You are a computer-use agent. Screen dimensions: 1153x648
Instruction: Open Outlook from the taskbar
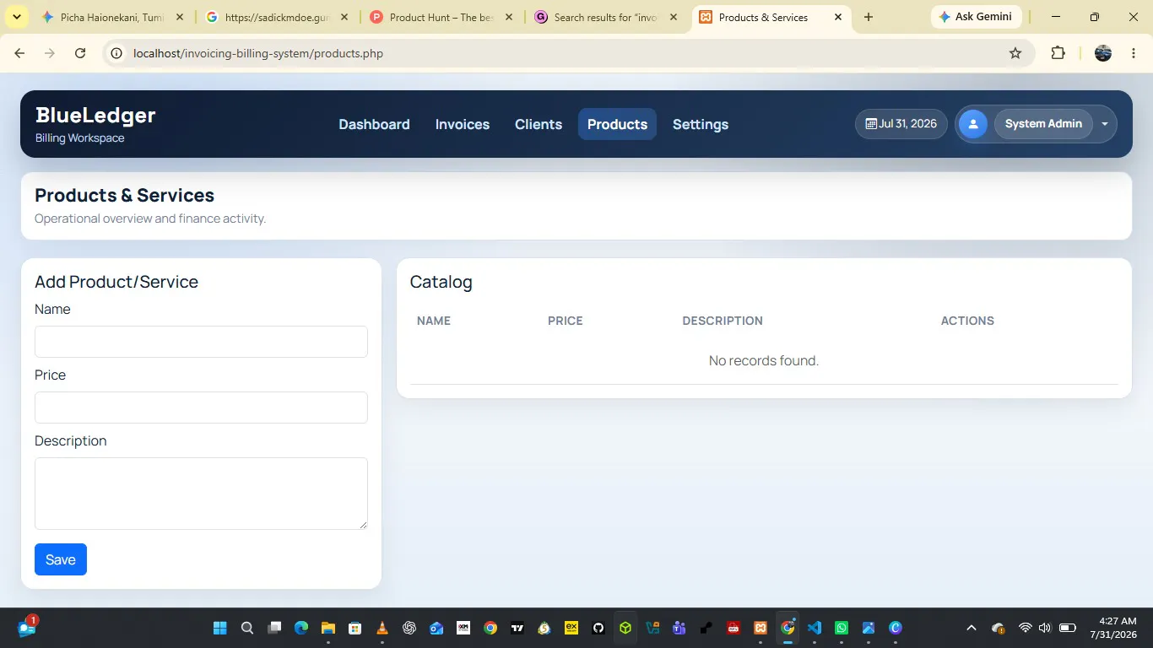coord(436,628)
